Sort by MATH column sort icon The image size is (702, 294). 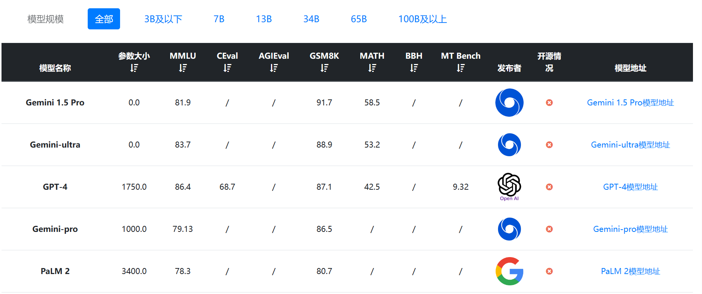[372, 68]
